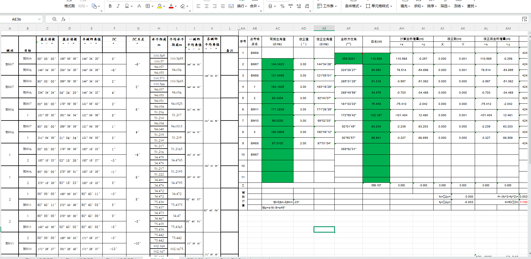
Task: Open 查找 find menu
Action: (472, 6)
